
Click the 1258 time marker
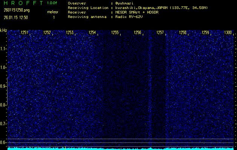coord(183,33)
